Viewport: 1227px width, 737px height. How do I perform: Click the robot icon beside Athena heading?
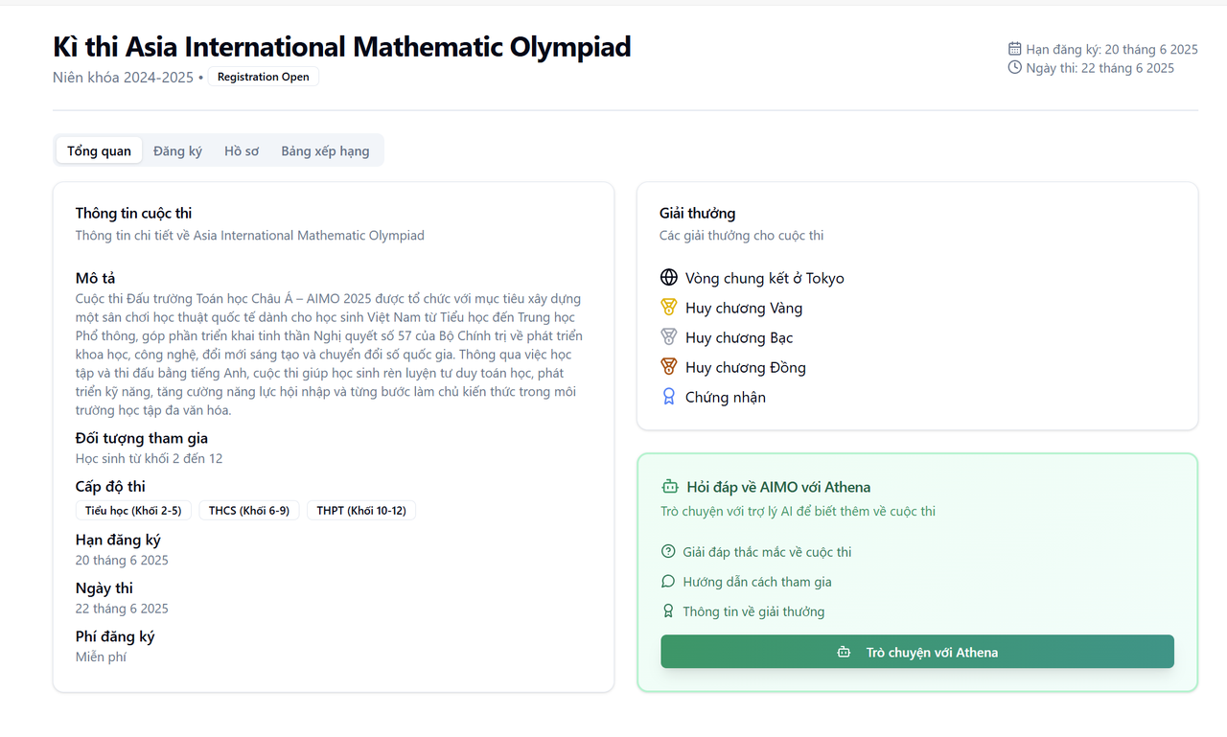[x=670, y=487]
